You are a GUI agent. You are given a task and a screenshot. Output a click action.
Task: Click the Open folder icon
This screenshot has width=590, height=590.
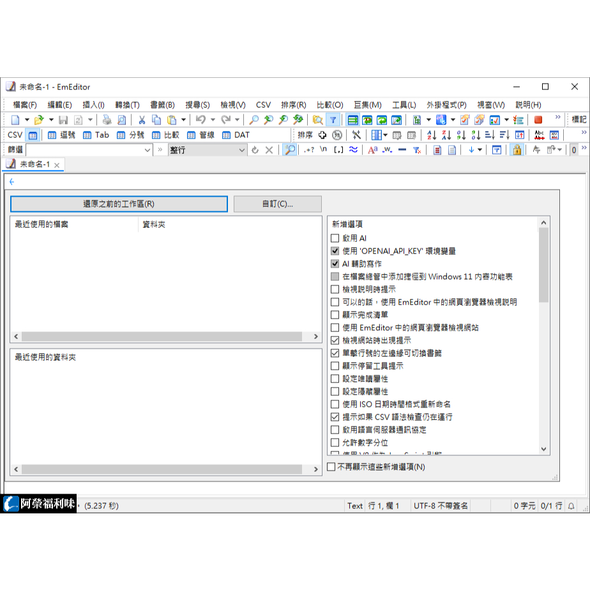pyautogui.click(x=39, y=120)
